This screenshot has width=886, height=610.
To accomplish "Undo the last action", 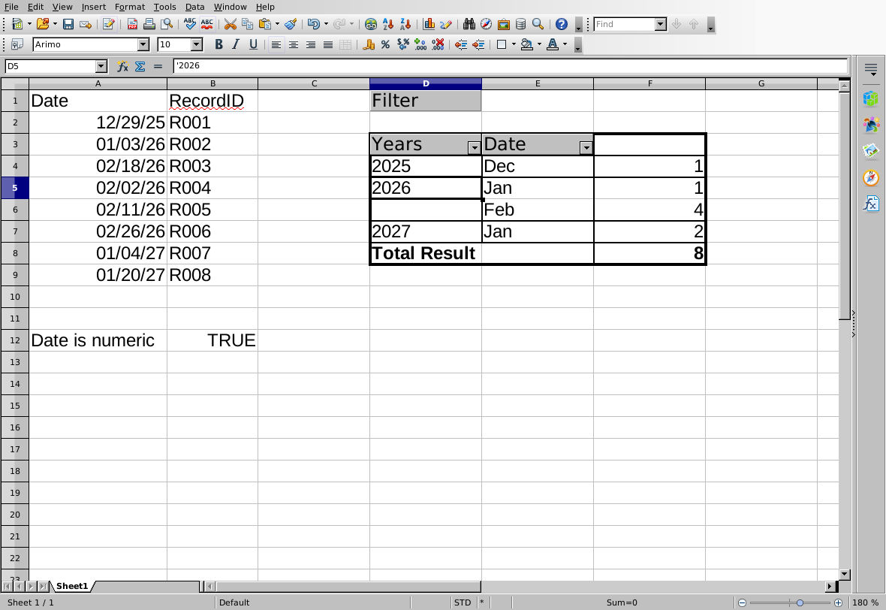I will [x=314, y=24].
